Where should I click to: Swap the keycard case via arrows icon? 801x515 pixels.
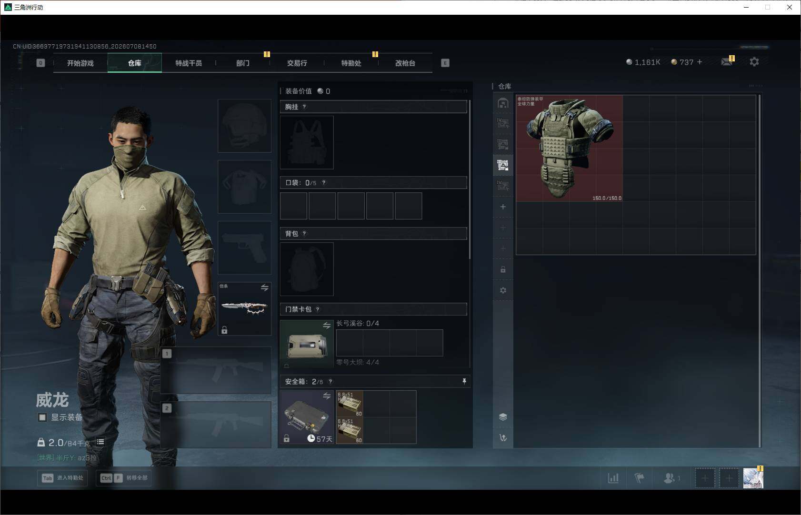pos(327,326)
